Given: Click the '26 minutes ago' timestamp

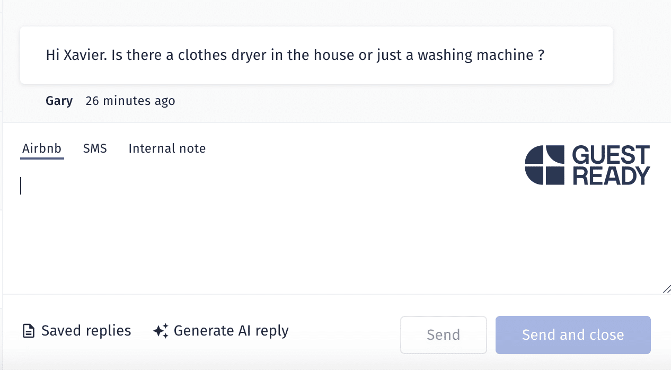Looking at the screenshot, I should click(130, 101).
